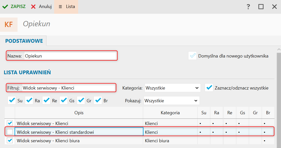Toggle Zaznacz/odznacz wszystkie checkbox
This screenshot has width=281, height=148.
(209, 88)
